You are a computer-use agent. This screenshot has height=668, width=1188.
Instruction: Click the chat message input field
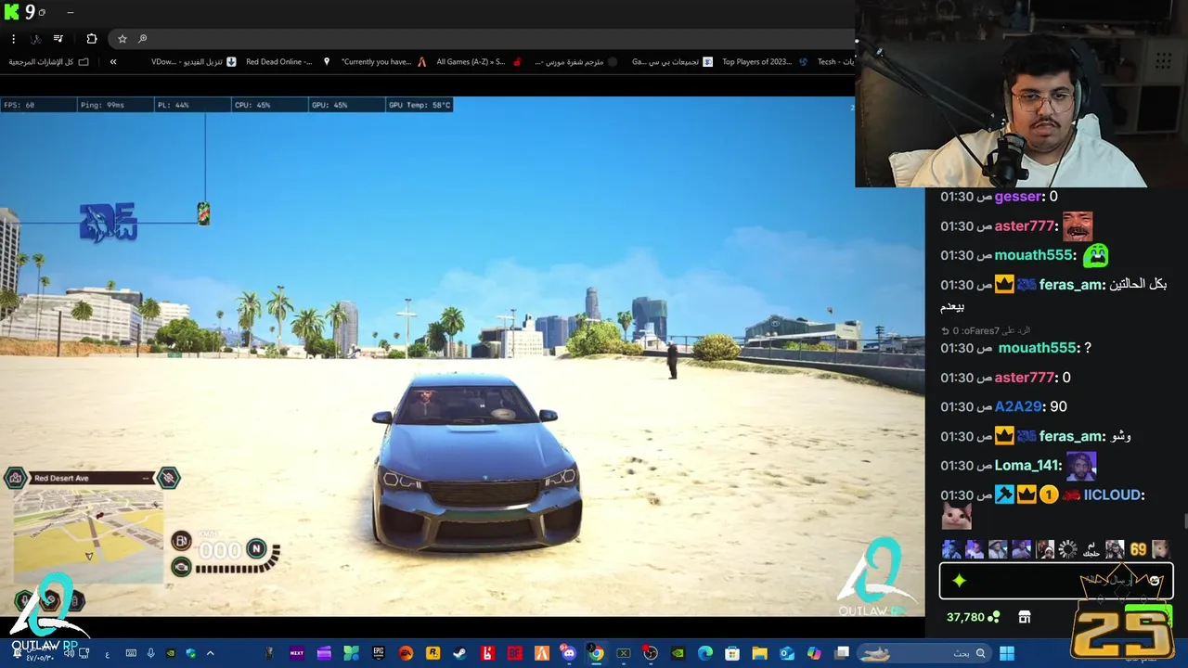tap(1056, 581)
